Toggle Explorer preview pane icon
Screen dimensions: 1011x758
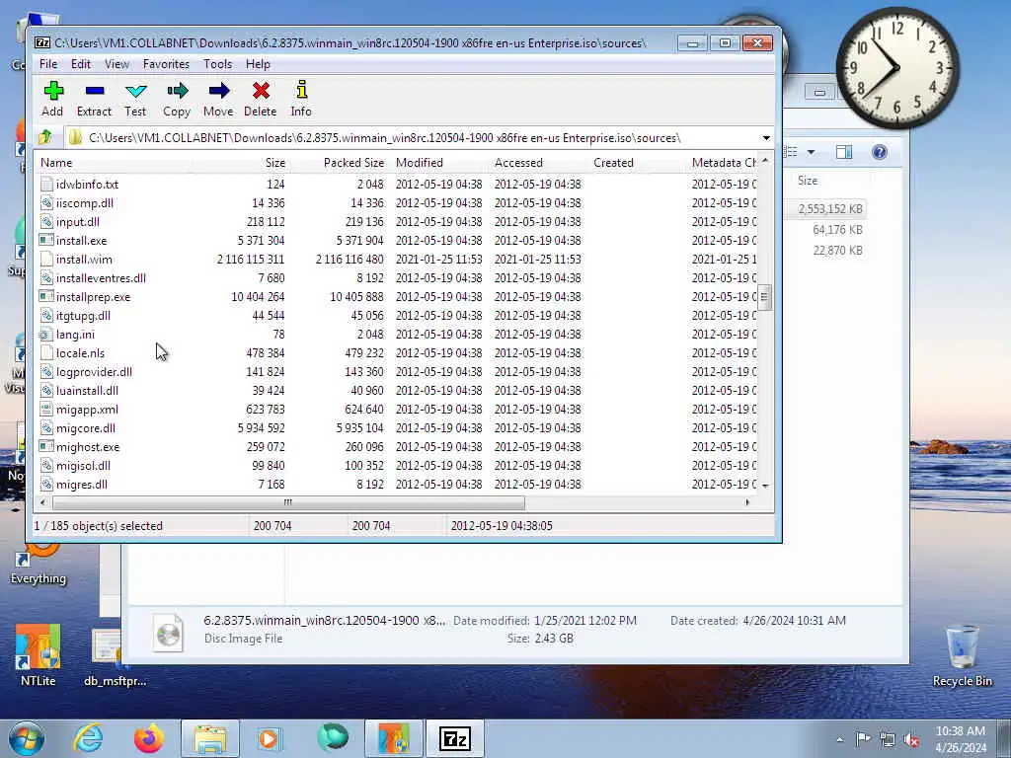[844, 152]
